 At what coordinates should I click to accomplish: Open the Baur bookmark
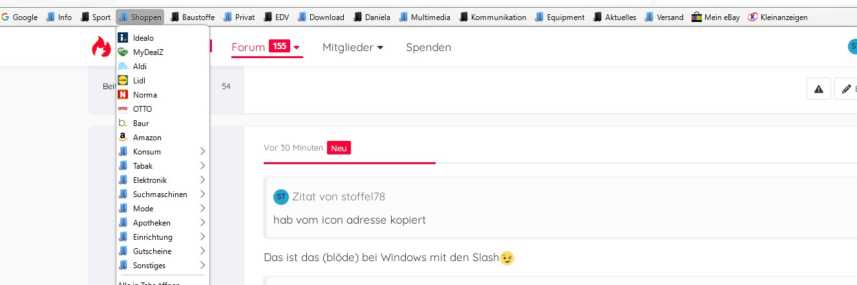tap(141, 123)
